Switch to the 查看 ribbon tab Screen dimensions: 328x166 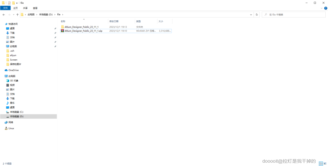click(35, 8)
